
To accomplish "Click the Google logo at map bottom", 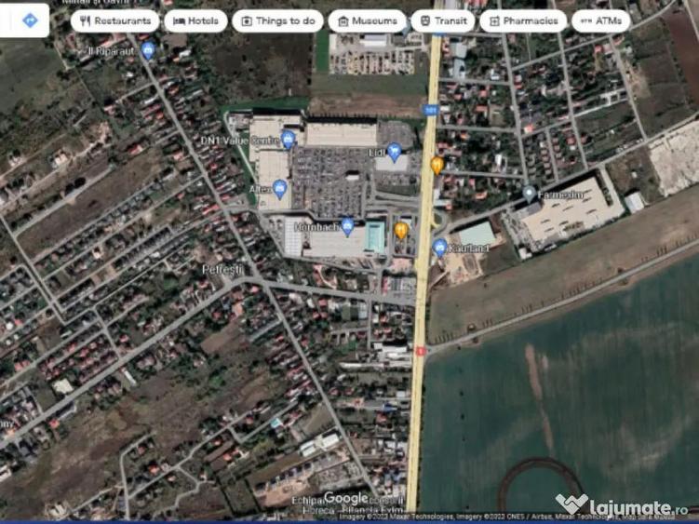I will tap(345, 499).
